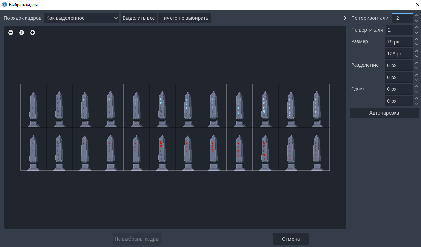Select the sixth frame in bottom row

tap(162, 149)
